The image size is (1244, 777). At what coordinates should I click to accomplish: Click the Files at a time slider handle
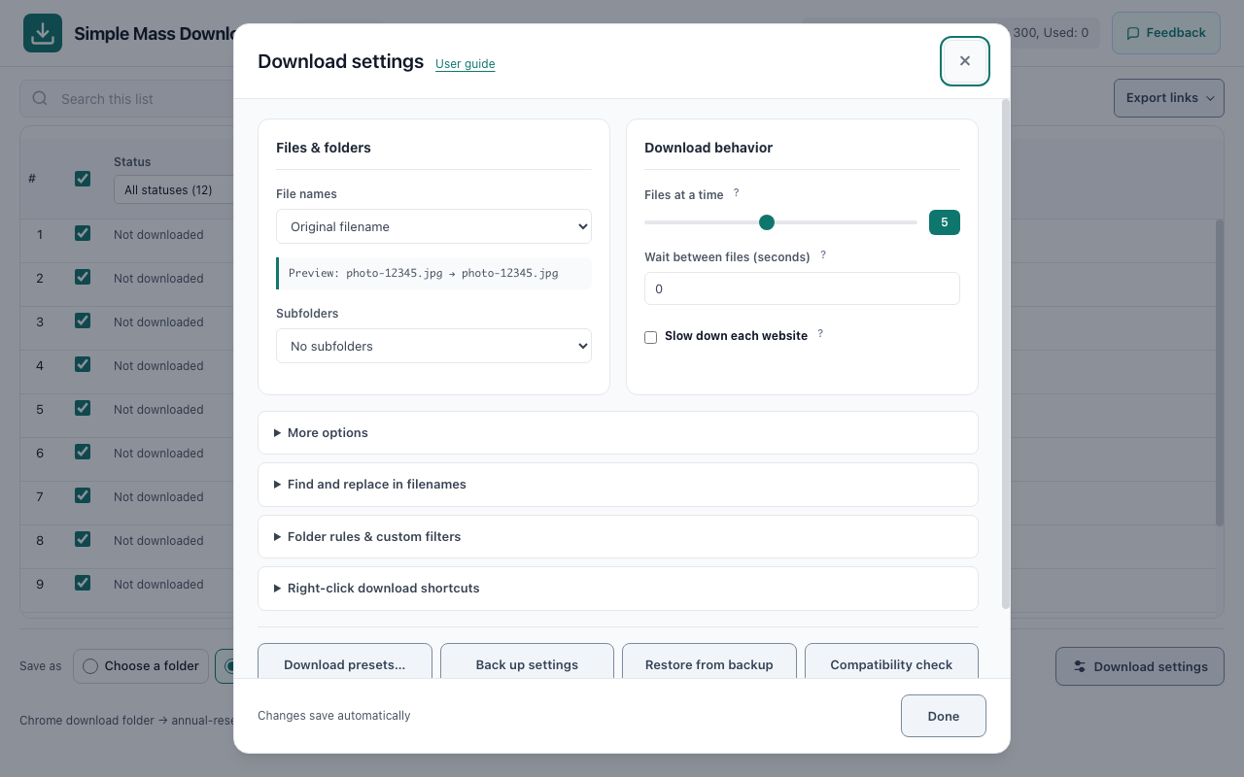(767, 222)
